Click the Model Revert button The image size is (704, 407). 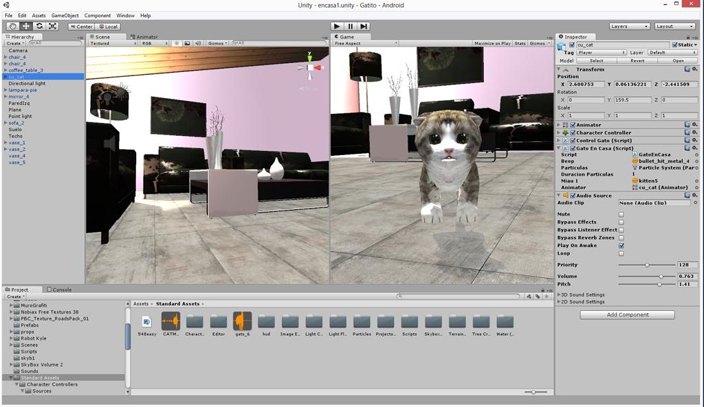tap(637, 60)
